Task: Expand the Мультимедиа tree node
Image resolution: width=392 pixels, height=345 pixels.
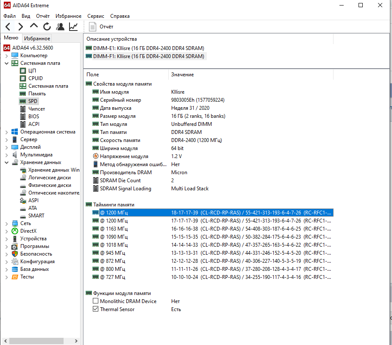Action: (6, 155)
